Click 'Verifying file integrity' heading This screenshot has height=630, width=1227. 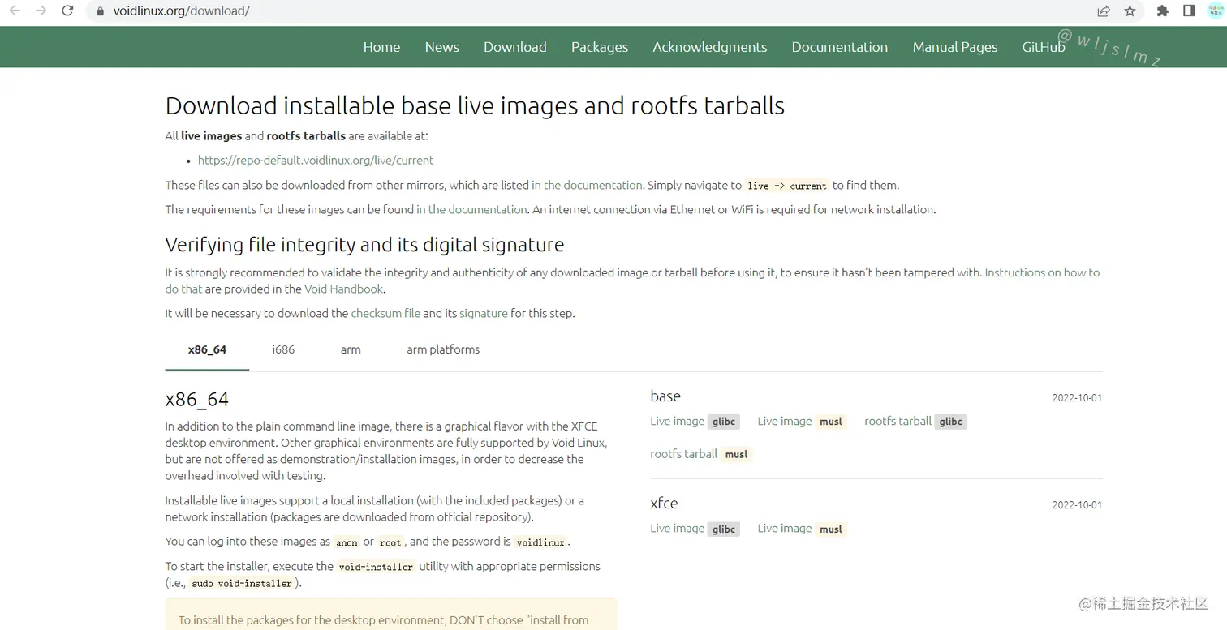[x=364, y=245]
